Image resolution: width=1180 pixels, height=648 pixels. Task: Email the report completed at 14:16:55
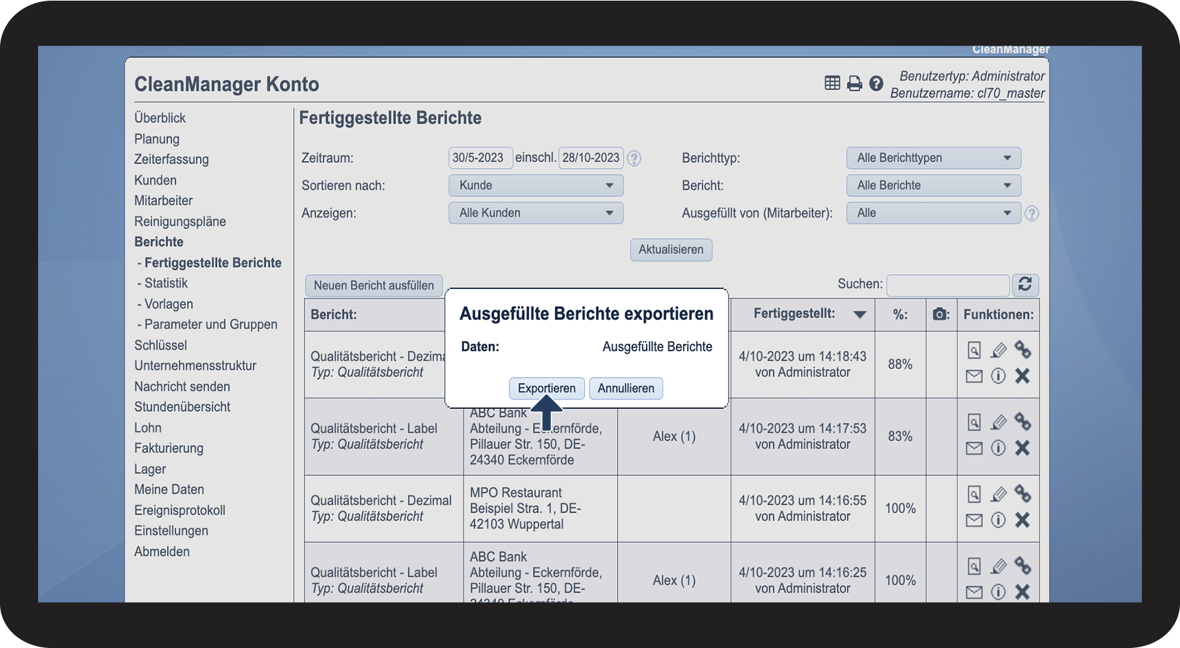pos(974,521)
